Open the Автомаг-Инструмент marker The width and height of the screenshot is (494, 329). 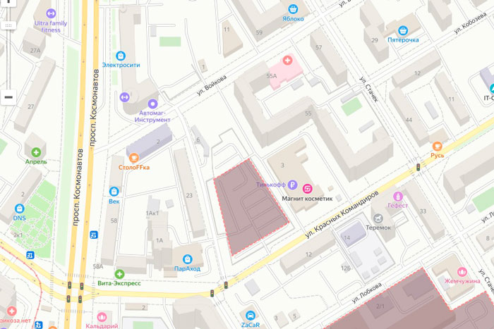pyautogui.click(x=153, y=104)
